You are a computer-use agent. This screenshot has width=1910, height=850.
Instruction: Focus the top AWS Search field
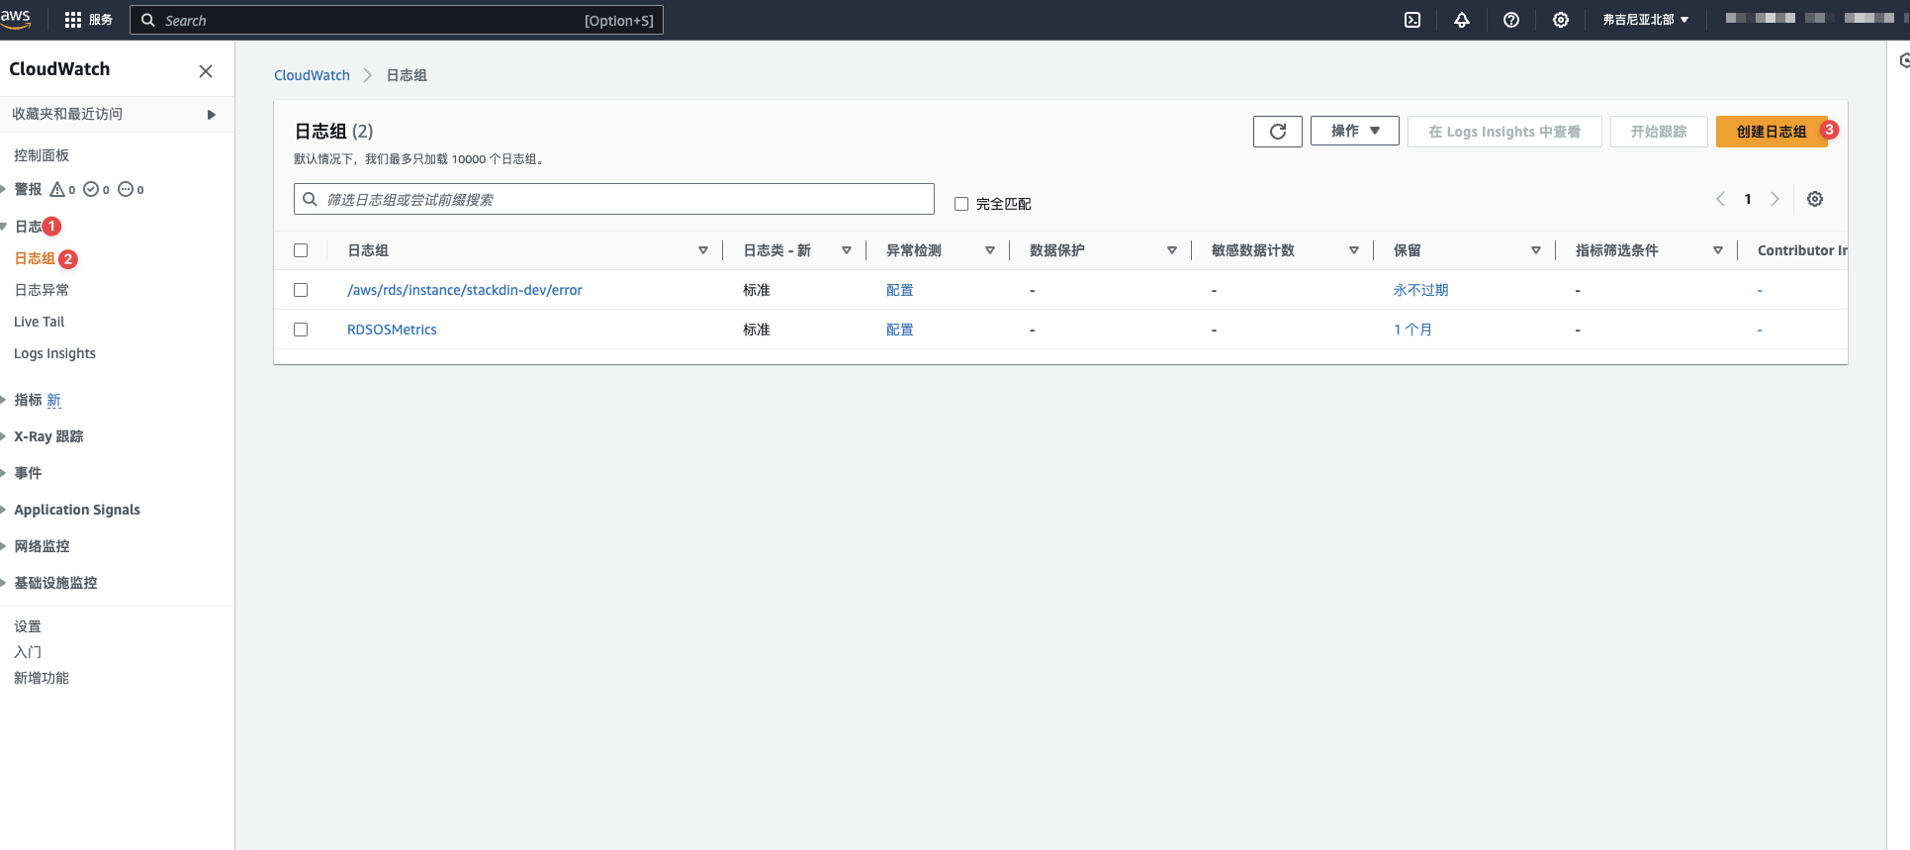point(397,20)
